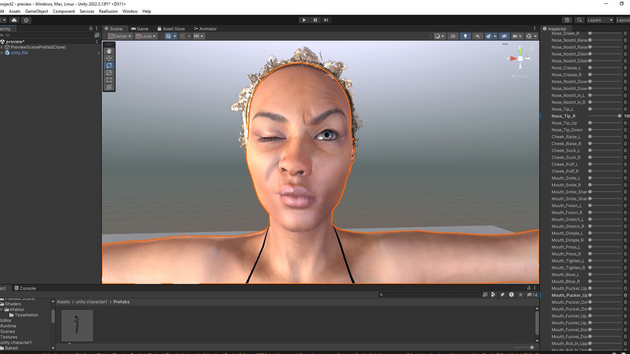Open the Scene view options menu
Screen dimensions: 630x354
[x=535, y=29]
